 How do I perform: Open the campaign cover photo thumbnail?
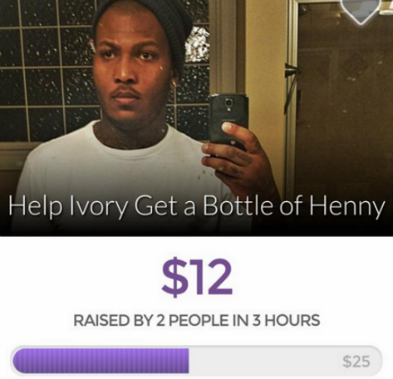click(196, 118)
